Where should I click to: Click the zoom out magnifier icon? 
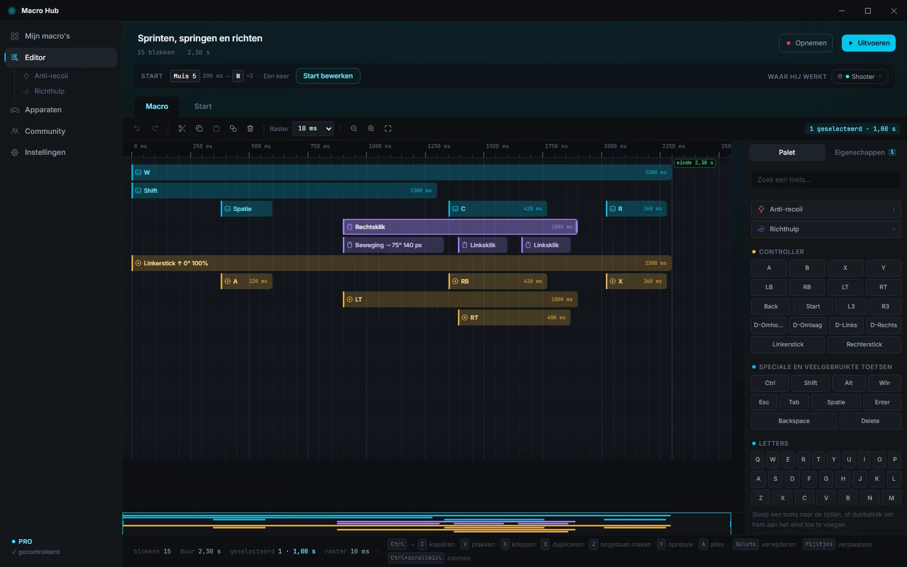(x=354, y=129)
